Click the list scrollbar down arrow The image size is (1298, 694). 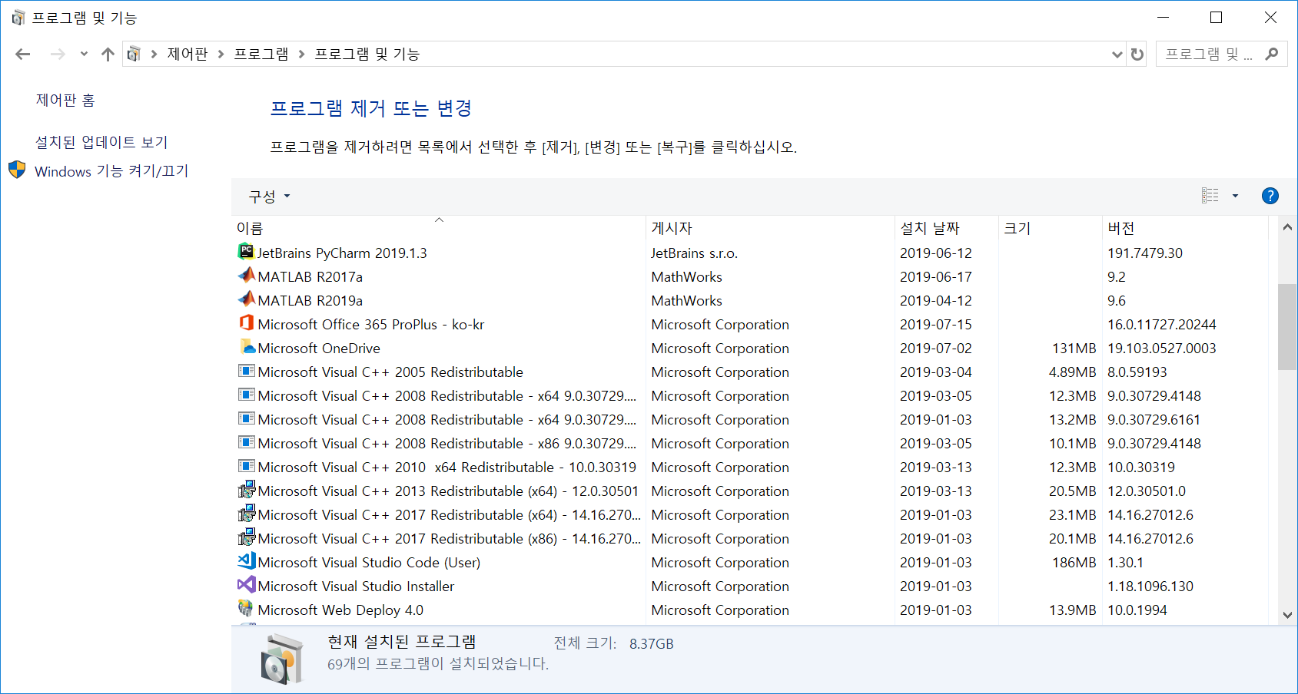click(x=1287, y=614)
